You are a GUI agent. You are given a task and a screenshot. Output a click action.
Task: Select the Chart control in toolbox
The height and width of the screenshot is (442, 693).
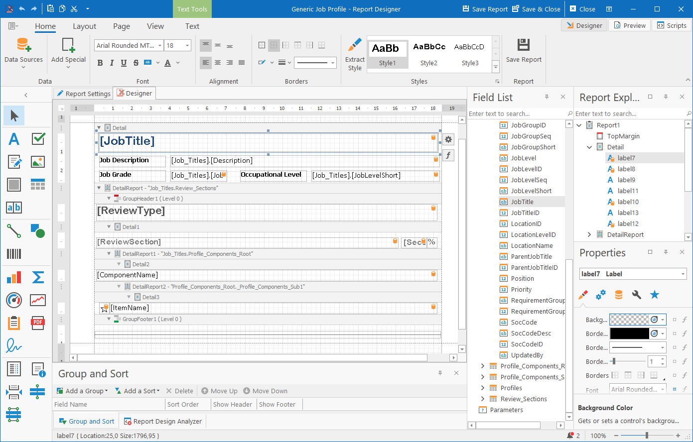click(x=14, y=277)
